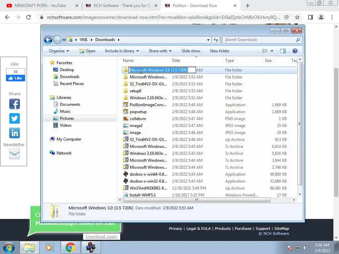Open Purchase footer link
Viewport: 339px width, 254px height.
click(x=243, y=229)
